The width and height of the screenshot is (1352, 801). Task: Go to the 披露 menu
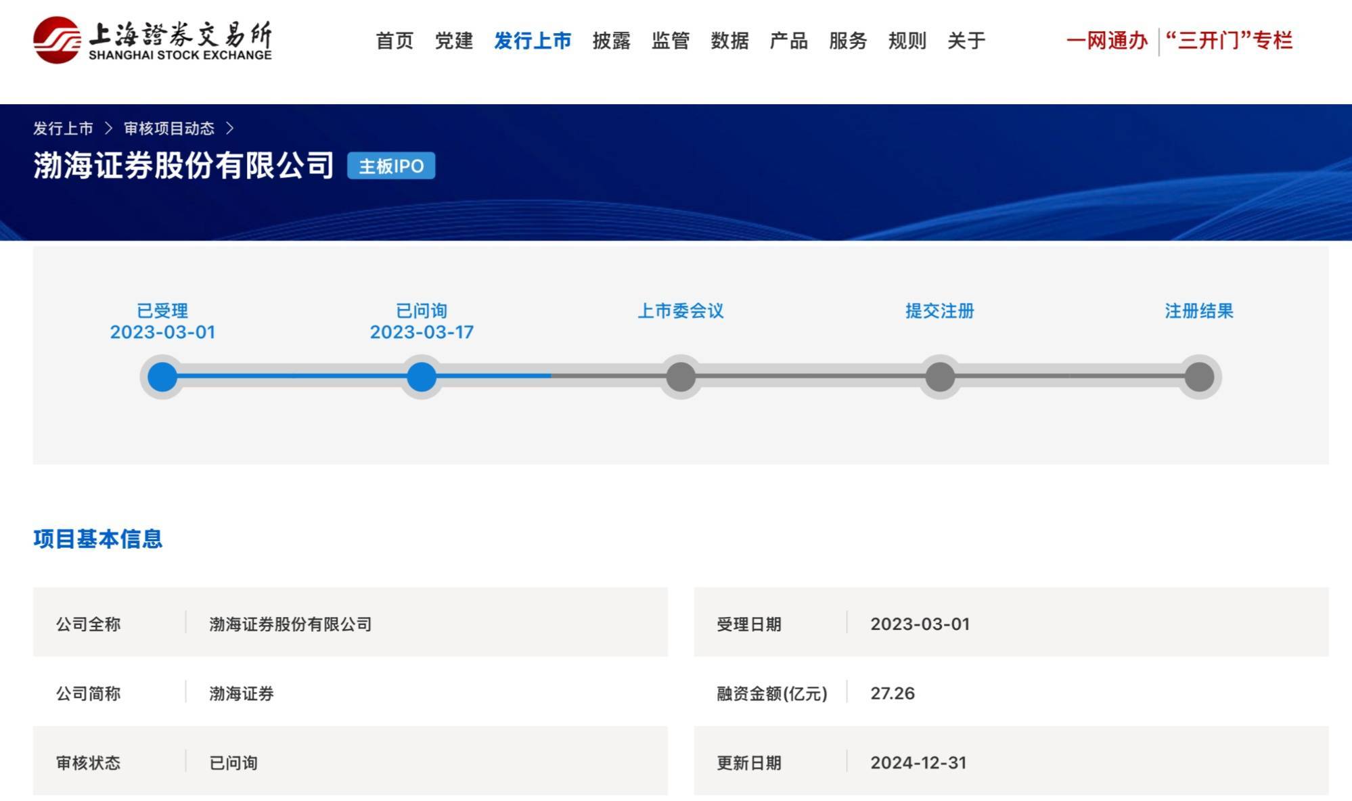click(611, 41)
